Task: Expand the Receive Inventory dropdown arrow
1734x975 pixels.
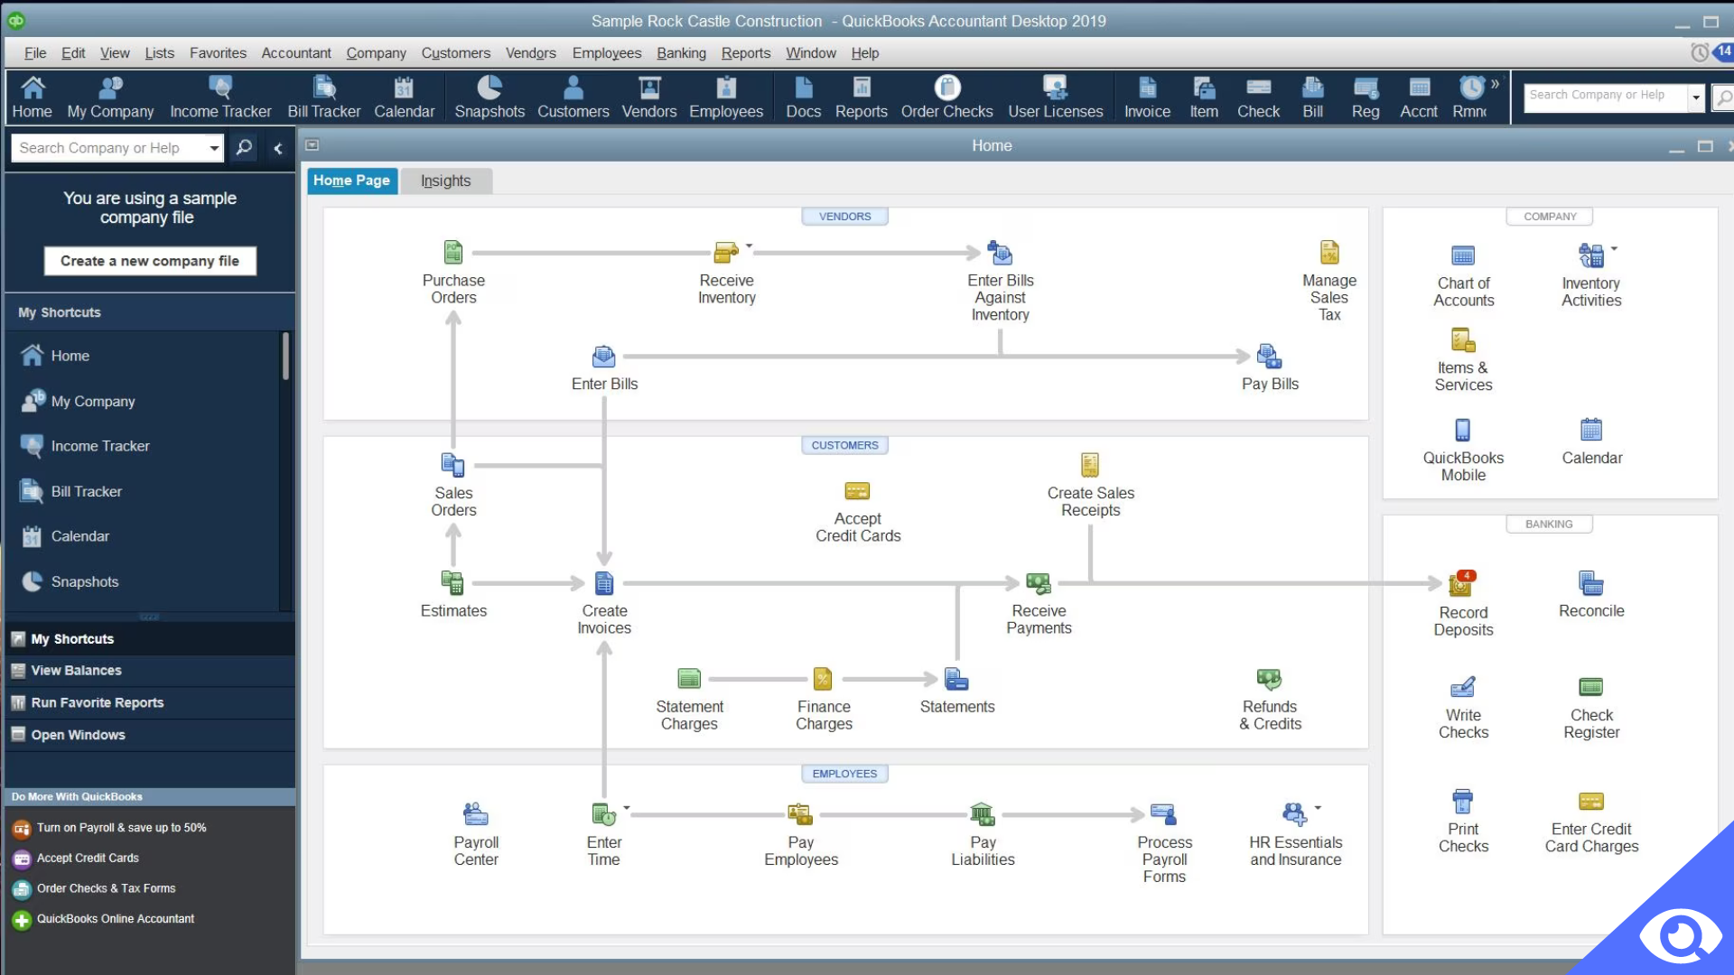Action: [x=747, y=244]
